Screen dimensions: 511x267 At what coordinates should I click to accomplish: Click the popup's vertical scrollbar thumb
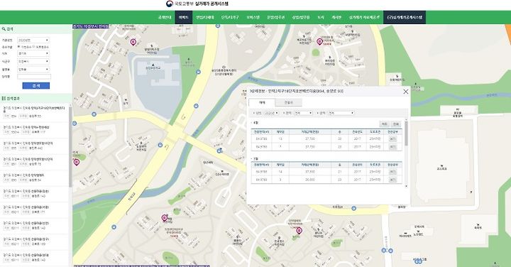coord(406,133)
